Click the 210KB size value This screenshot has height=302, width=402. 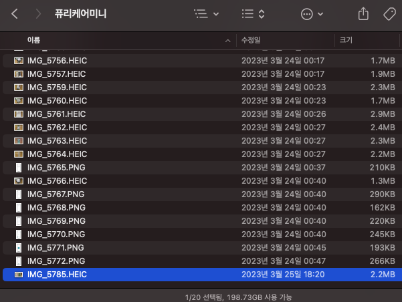[382, 168]
